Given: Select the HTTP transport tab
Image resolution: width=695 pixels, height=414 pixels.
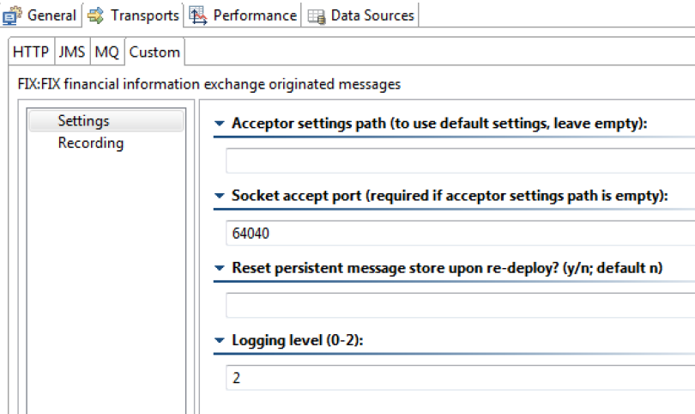Looking at the screenshot, I should (31, 52).
